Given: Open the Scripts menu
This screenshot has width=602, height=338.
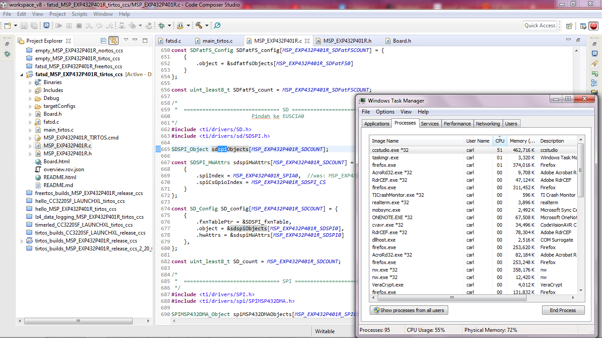Looking at the screenshot, I should point(79,14).
